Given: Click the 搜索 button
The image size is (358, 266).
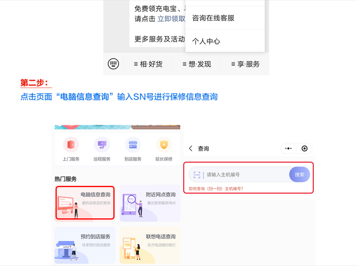Looking at the screenshot, I should click(299, 175).
